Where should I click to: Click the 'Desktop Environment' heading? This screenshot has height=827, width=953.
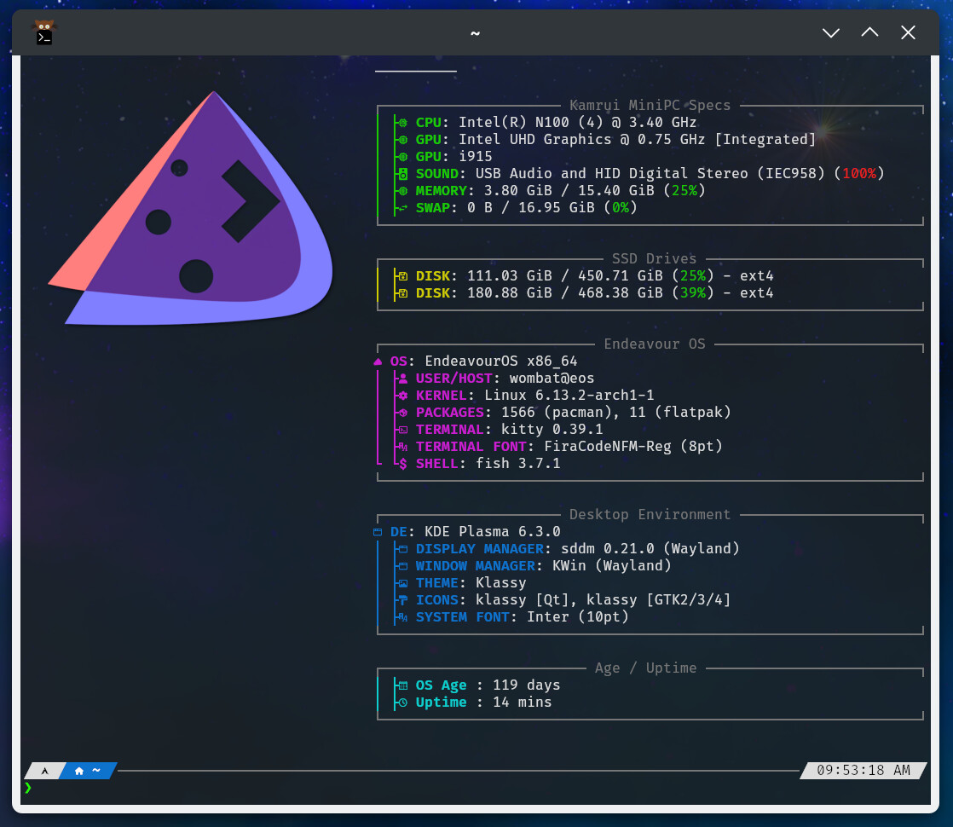coord(650,514)
